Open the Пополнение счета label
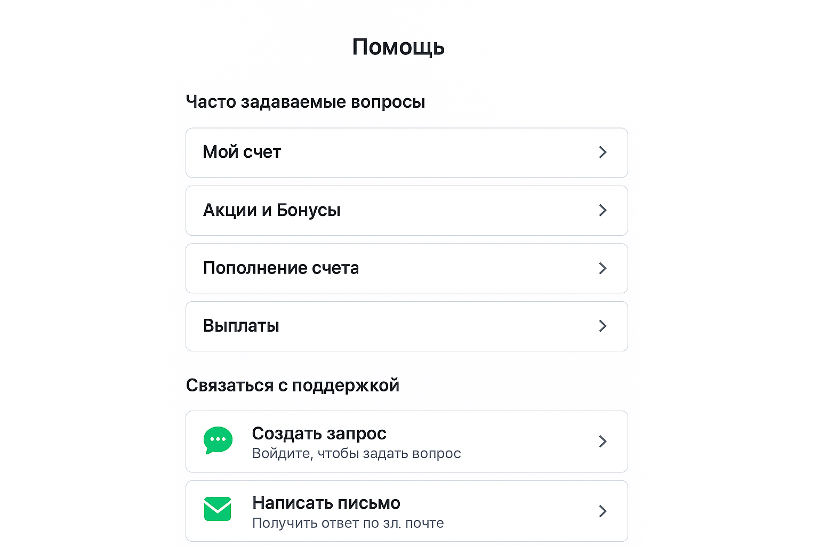Screen dimensions: 819x546 [x=280, y=268]
